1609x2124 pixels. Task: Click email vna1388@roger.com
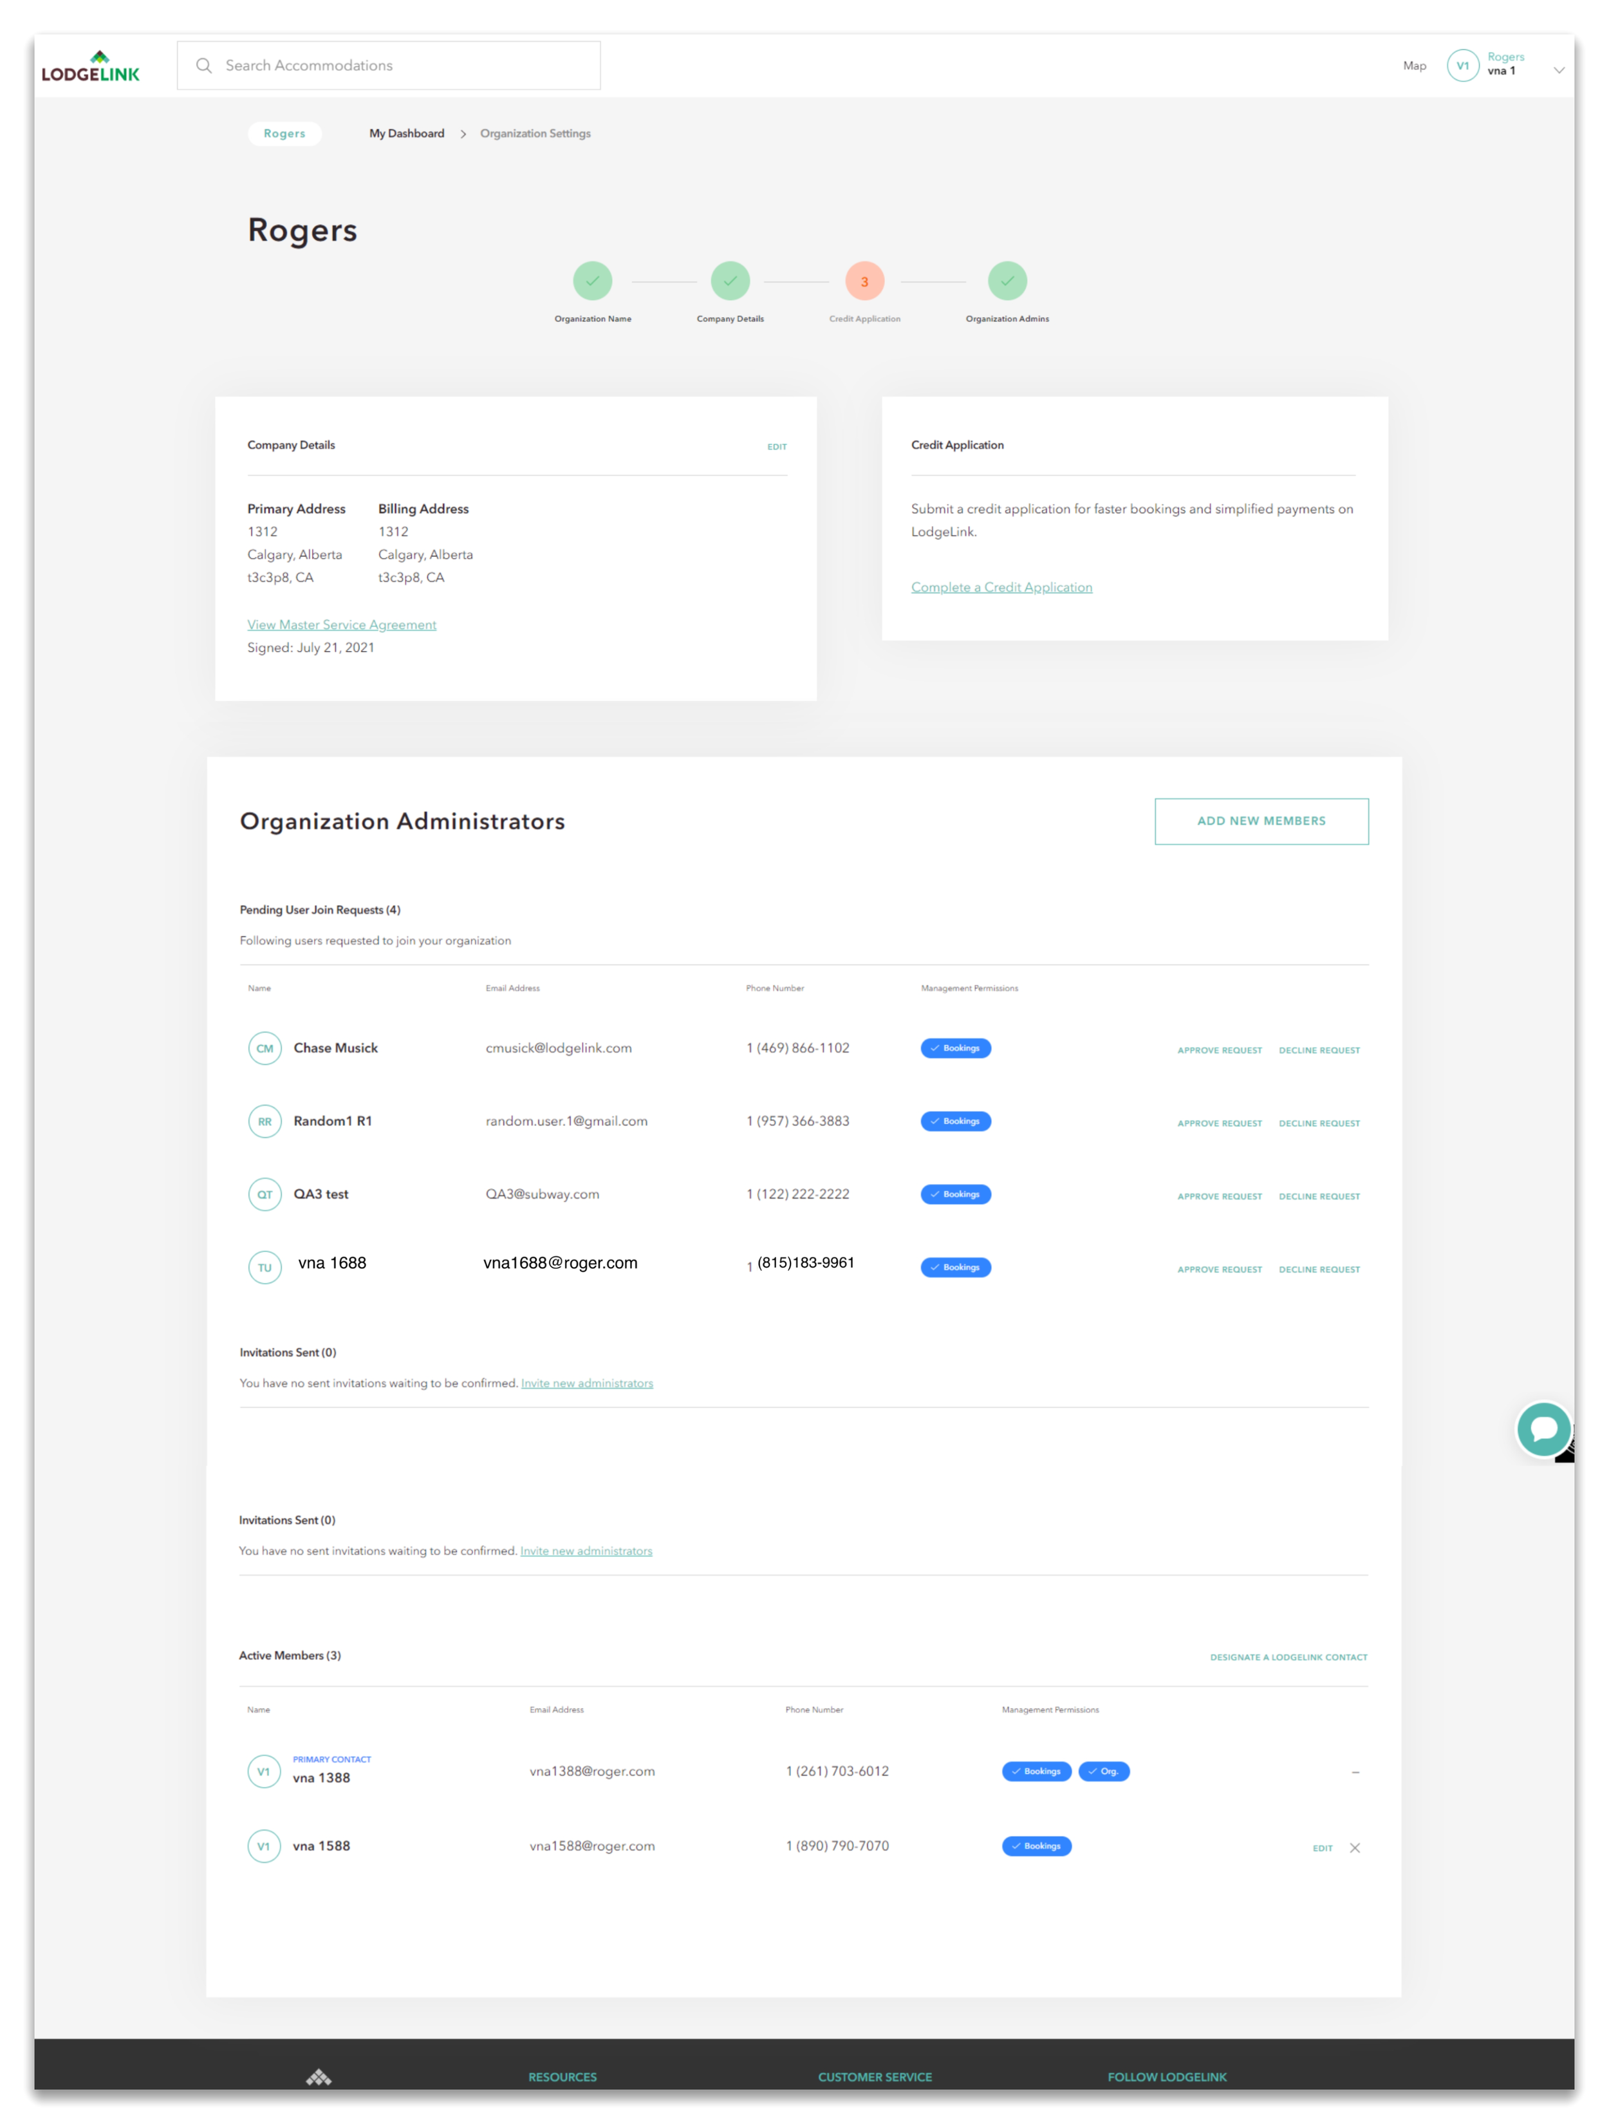pyautogui.click(x=592, y=1772)
